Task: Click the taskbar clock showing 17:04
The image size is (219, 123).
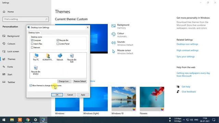Action: coord(205,120)
